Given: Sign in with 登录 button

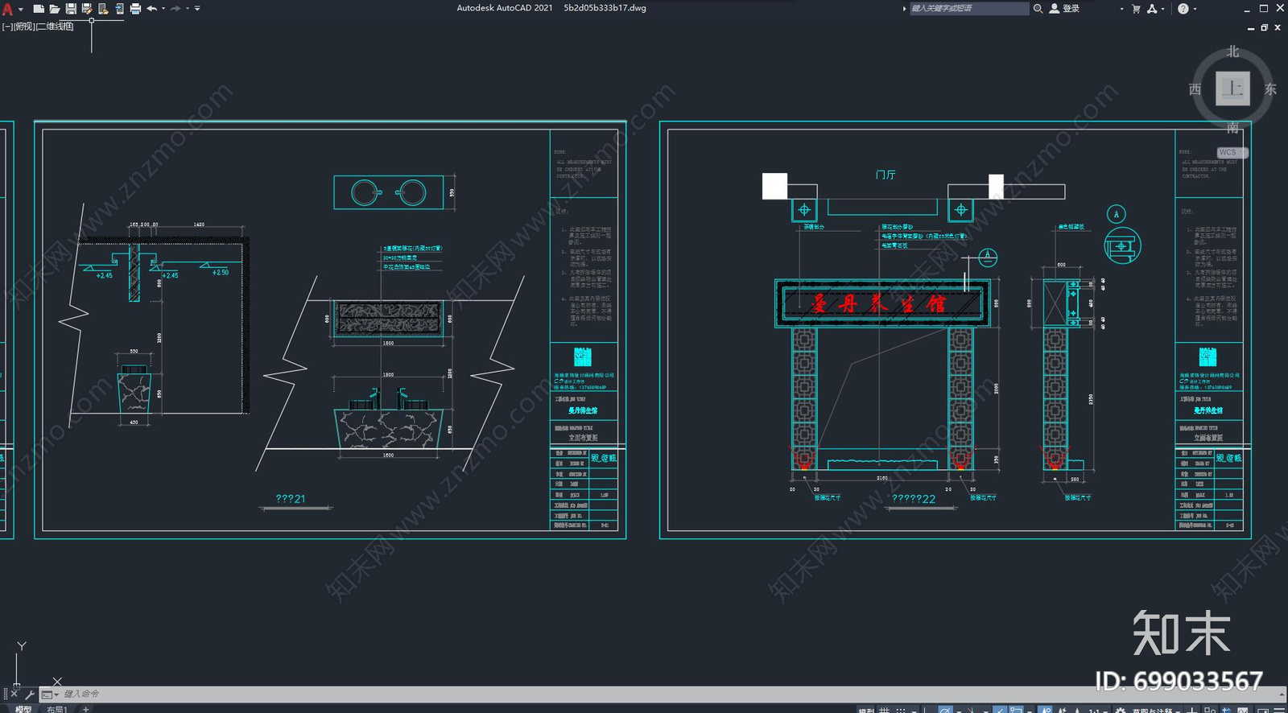Looking at the screenshot, I should (x=1064, y=8).
